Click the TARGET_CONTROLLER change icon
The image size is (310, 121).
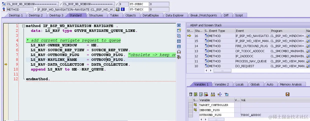pyautogui.click(x=195, y=105)
